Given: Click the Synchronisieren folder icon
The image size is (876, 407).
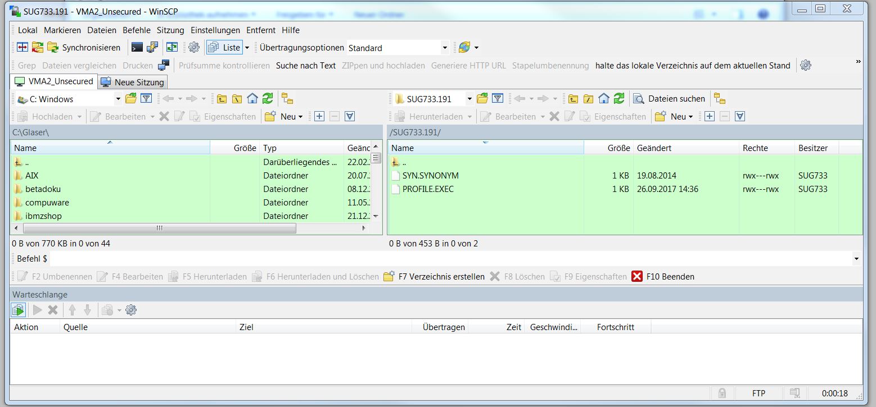Looking at the screenshot, I should [x=53, y=48].
